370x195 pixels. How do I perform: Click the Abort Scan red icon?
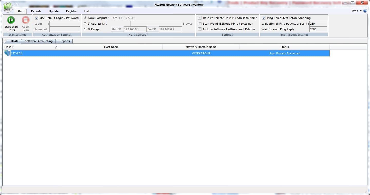pos(25,20)
